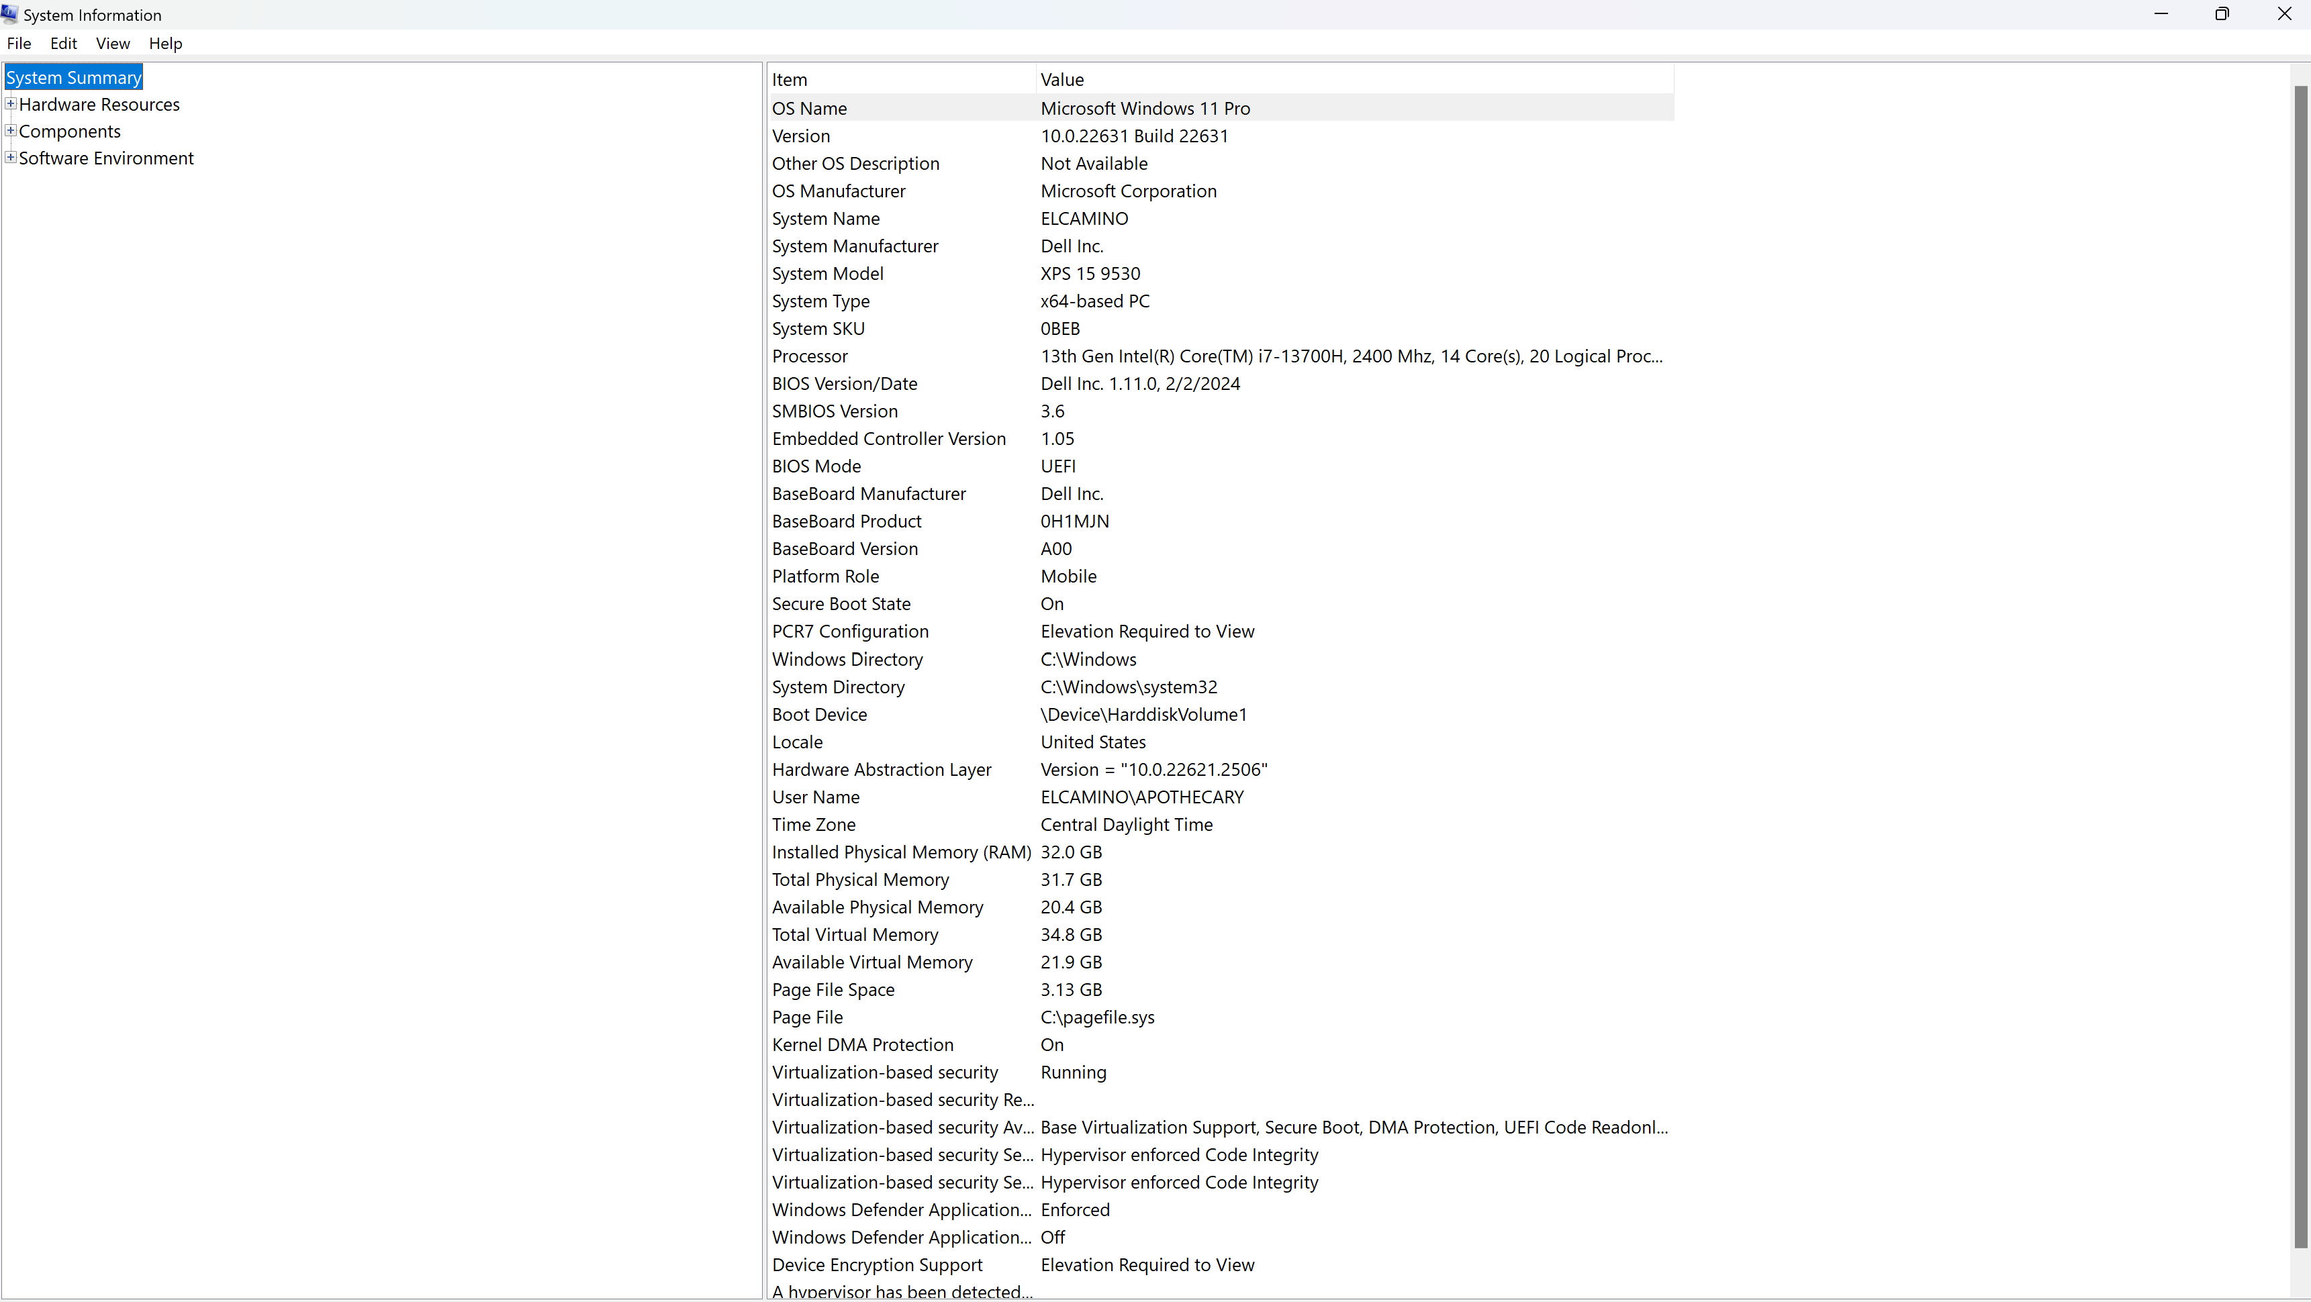Open the File menu
The height and width of the screenshot is (1302, 2311).
click(19, 43)
